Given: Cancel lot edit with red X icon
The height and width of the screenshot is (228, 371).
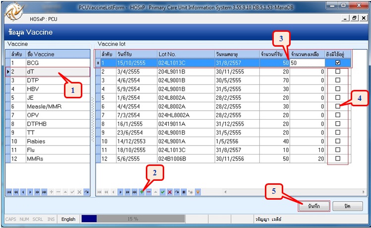Looking at the screenshot, I should [x=170, y=192].
